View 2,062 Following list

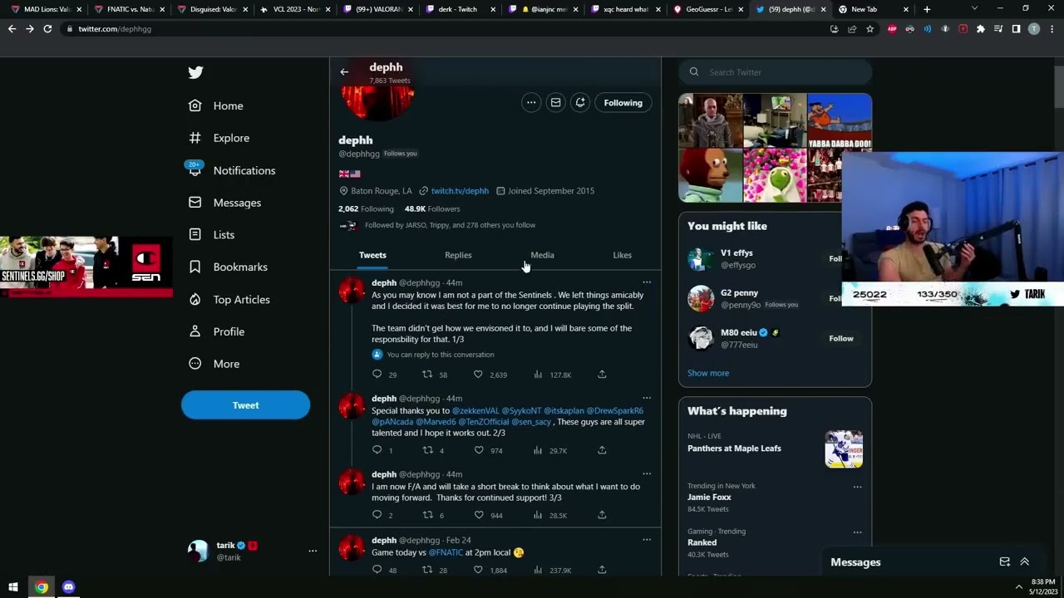[366, 209]
